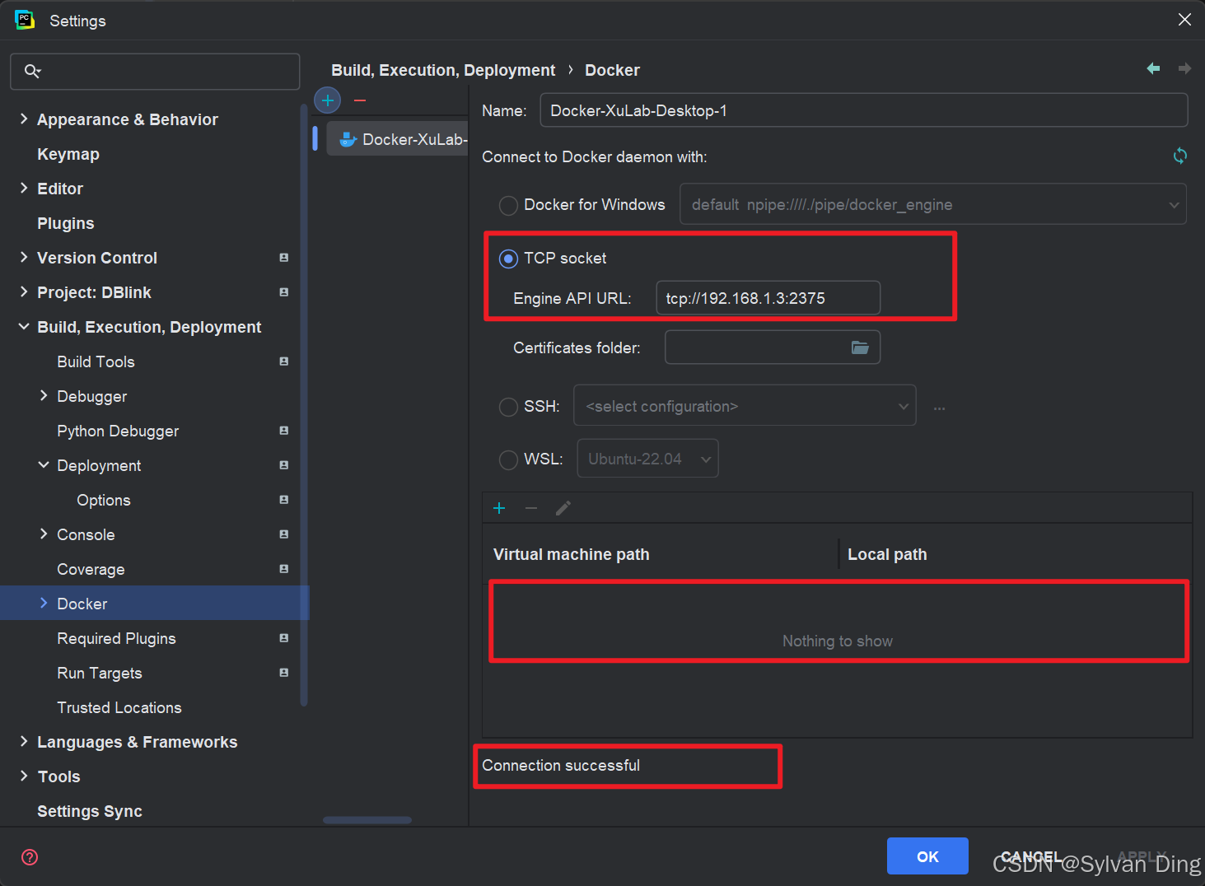Expand the Languages & Frameworks section
1205x886 pixels.
click(23, 742)
